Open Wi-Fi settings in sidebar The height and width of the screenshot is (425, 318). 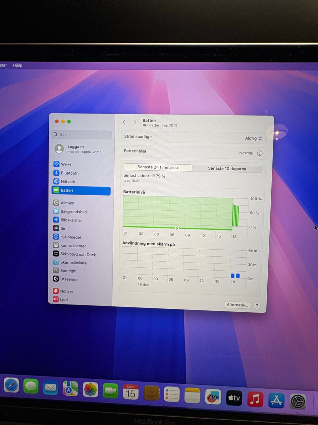pos(66,164)
